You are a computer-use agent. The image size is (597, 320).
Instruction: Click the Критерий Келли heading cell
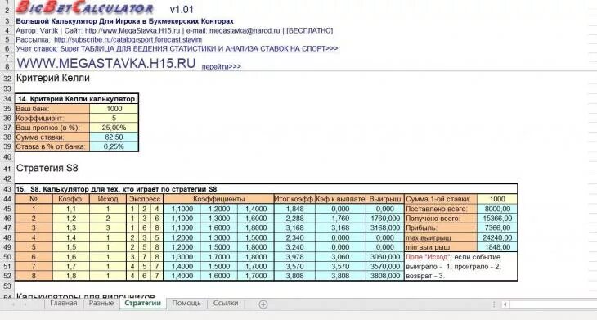53,78
